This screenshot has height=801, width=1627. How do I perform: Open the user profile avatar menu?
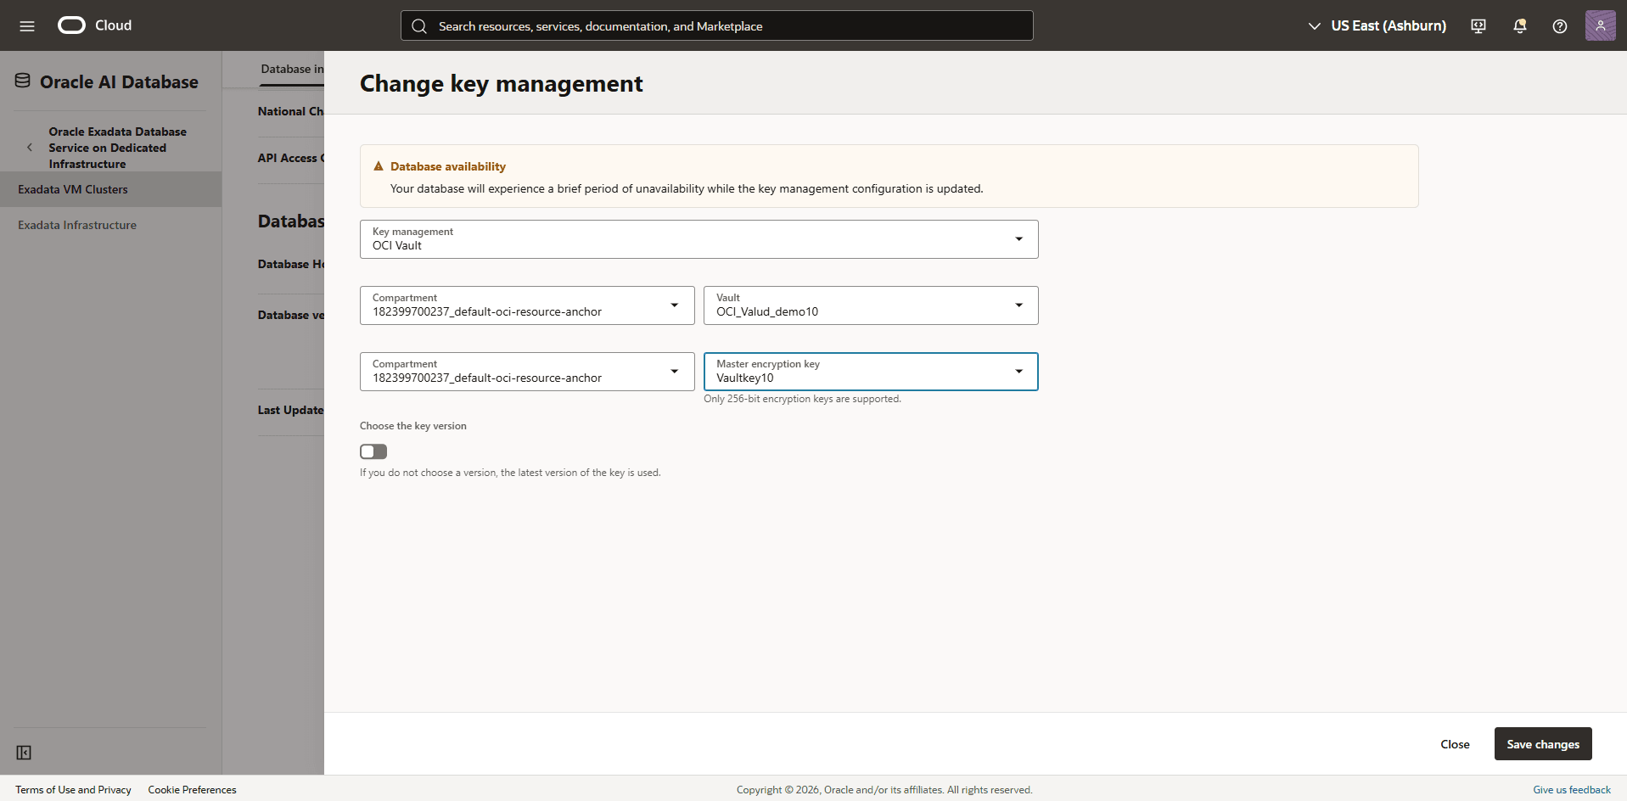[1600, 25]
